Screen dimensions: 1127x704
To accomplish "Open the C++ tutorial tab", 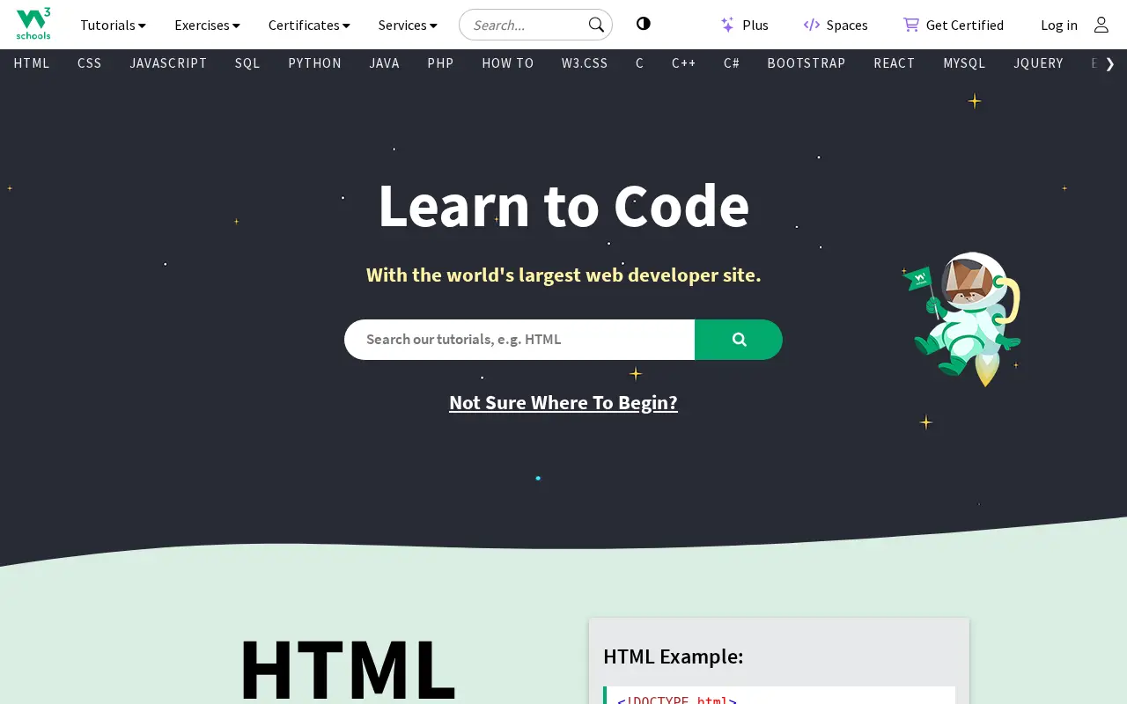I will tap(684, 63).
